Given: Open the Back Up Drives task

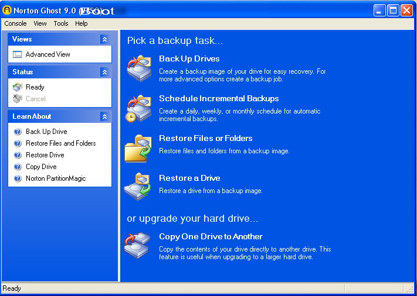Looking at the screenshot, I should click(x=189, y=58).
